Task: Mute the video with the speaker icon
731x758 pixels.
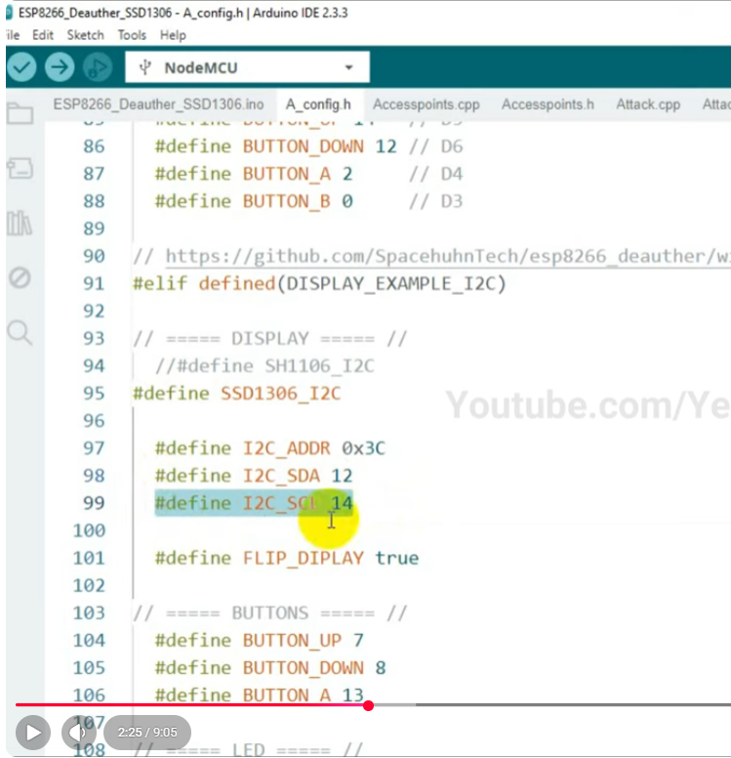Action: [78, 733]
